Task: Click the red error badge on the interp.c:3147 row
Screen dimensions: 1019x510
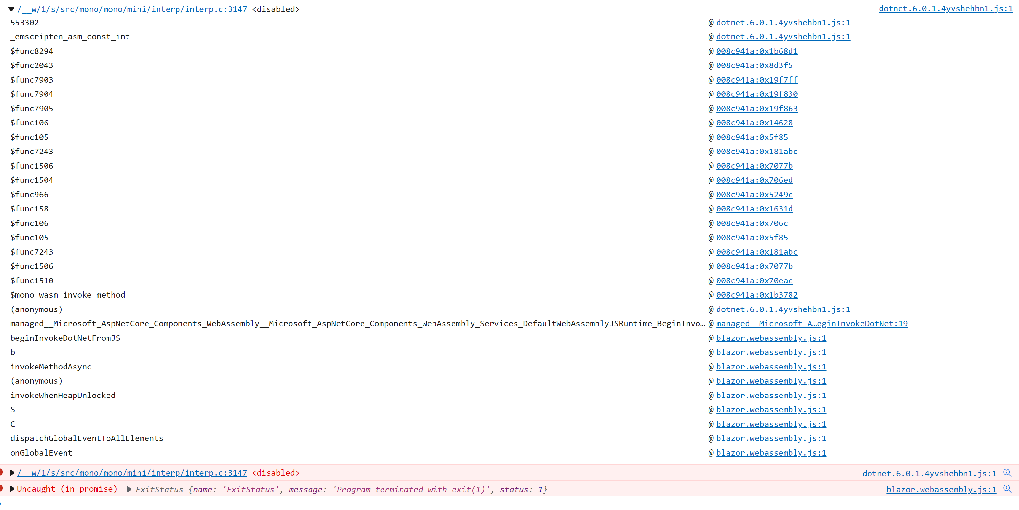Action: (2, 472)
